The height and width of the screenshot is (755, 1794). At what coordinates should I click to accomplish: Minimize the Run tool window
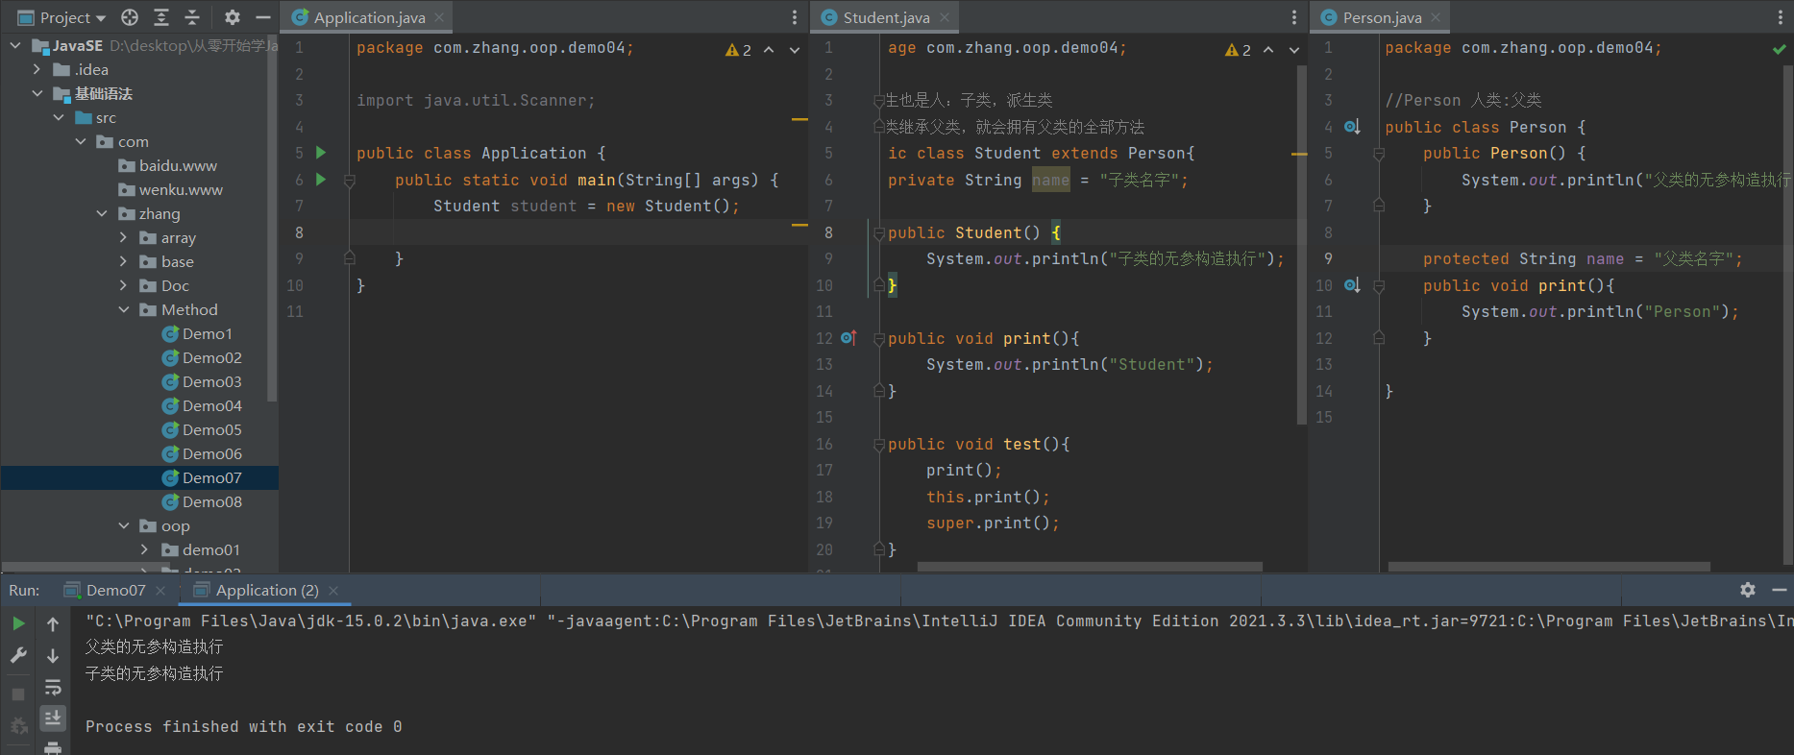[x=1780, y=590]
